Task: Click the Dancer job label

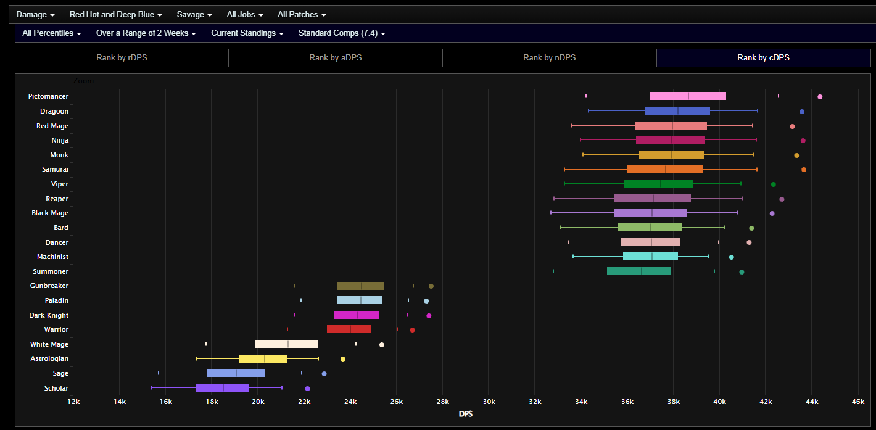Action: [x=57, y=242]
